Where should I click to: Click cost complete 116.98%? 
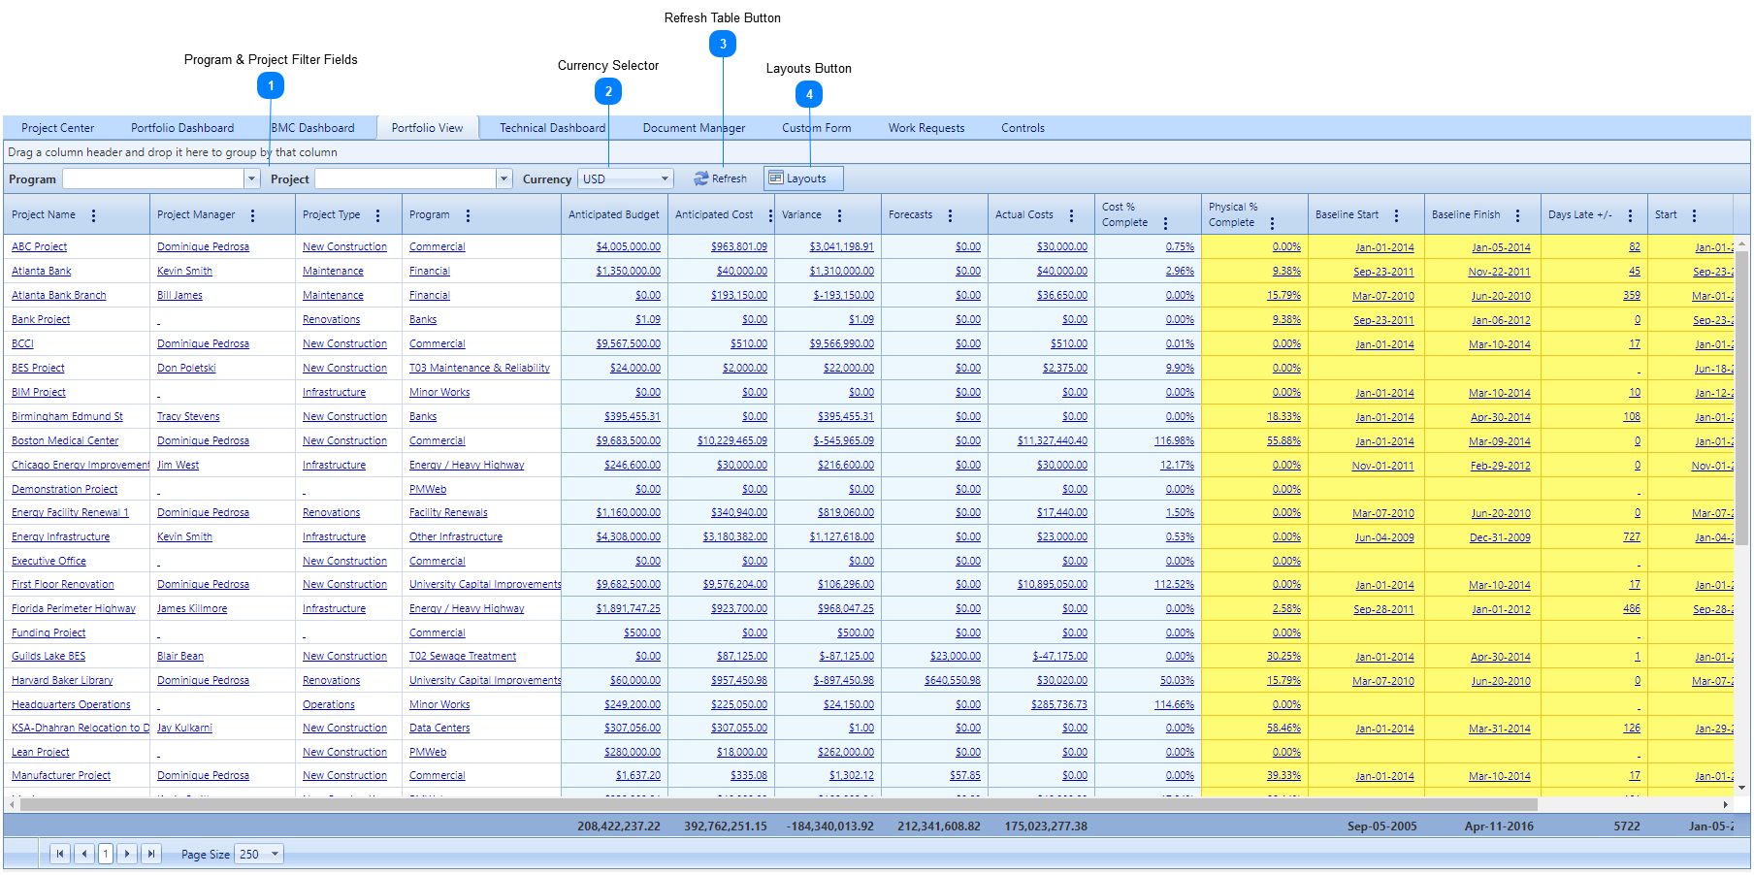(1175, 440)
